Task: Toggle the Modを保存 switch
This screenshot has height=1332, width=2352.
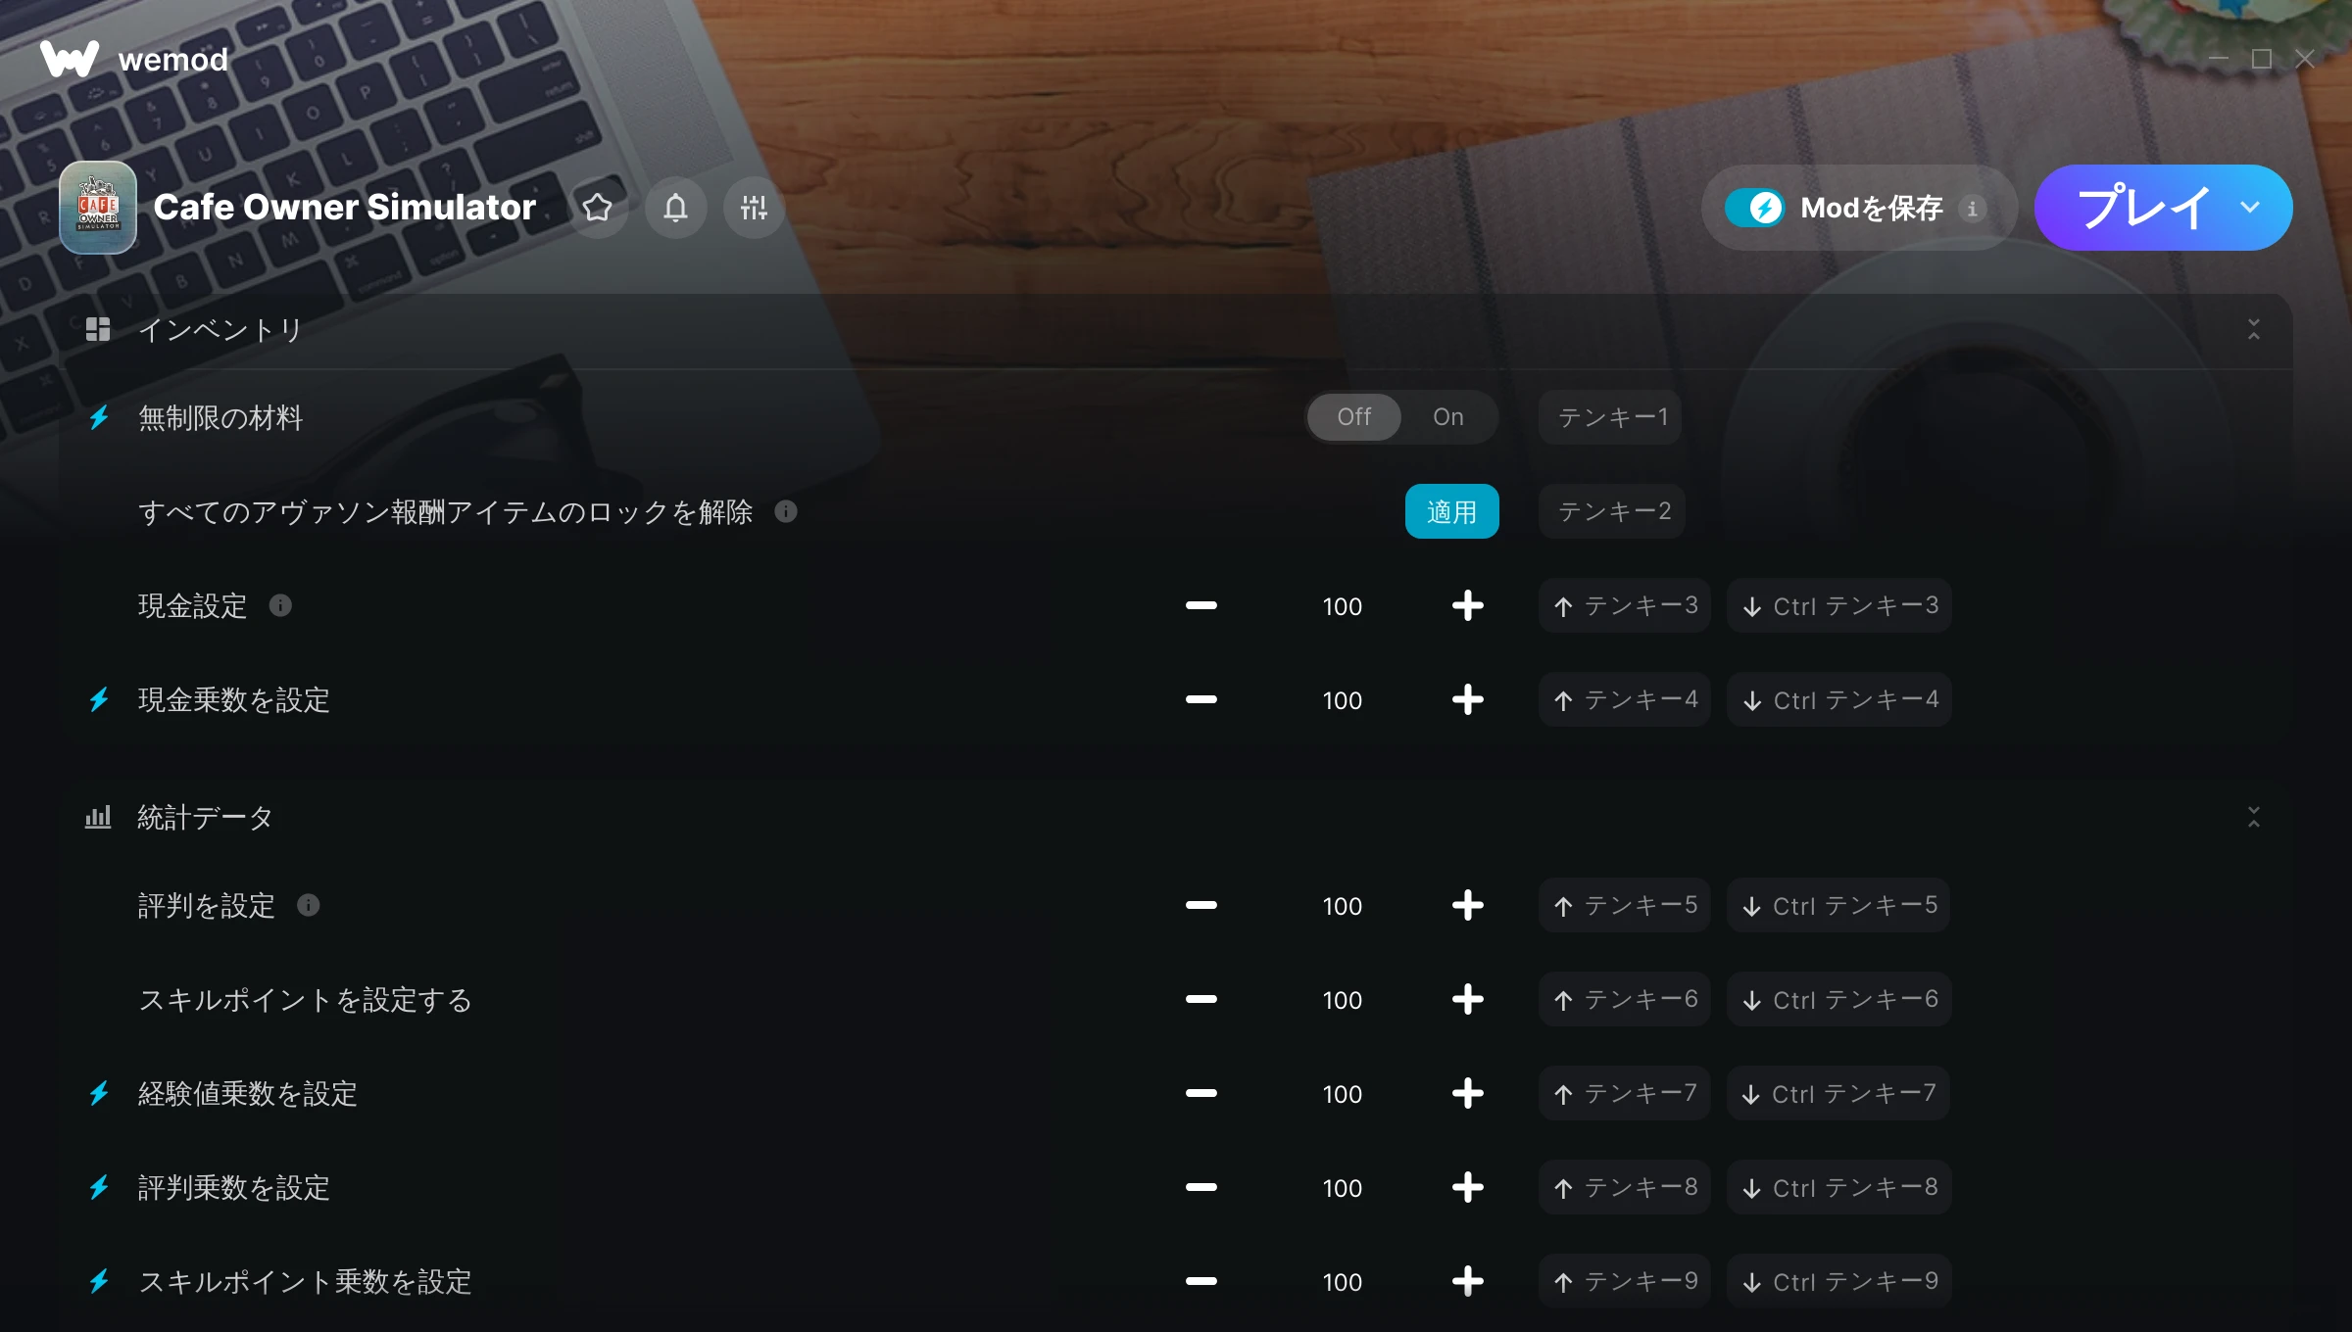Action: [x=1754, y=208]
